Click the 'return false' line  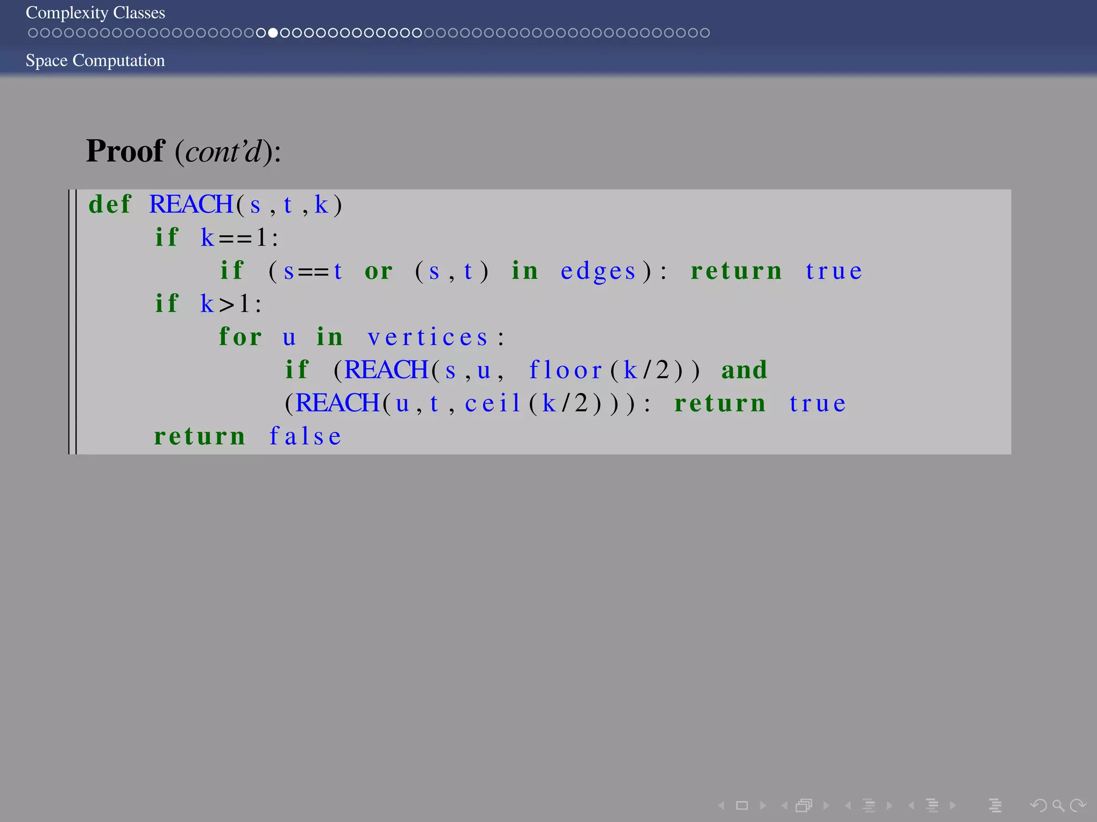(x=247, y=436)
